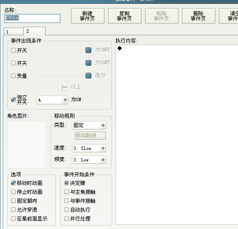The width and height of the screenshot is (238, 229).
Task: Enable the second 开关 condition checkbox
Action: pyautogui.click(x=13, y=63)
